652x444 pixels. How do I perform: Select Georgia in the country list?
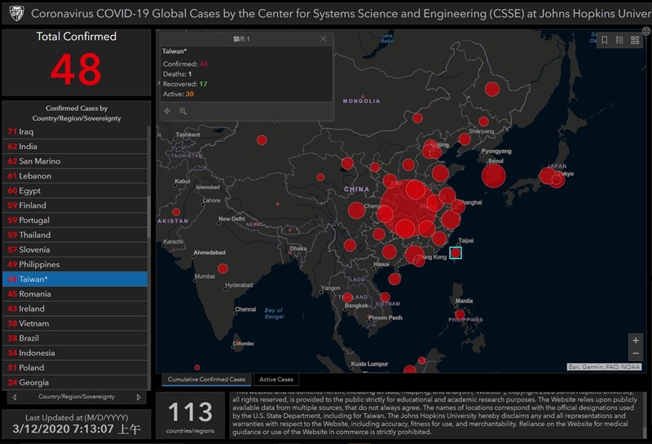coord(75,382)
